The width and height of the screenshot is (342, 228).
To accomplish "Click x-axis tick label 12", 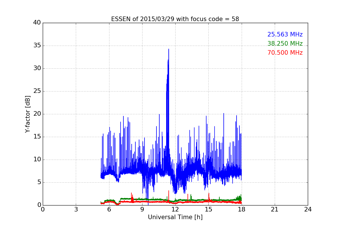I will coord(175,209).
